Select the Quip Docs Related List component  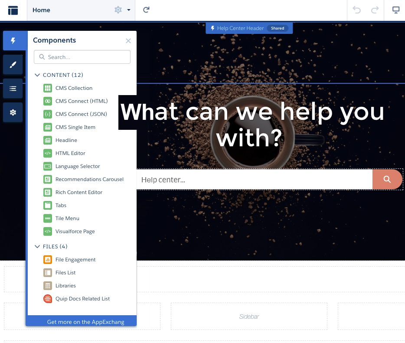coord(82,299)
